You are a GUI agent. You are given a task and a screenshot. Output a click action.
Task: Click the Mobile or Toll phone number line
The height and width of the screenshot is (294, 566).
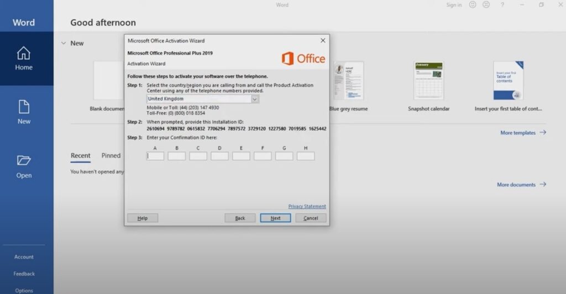point(182,108)
